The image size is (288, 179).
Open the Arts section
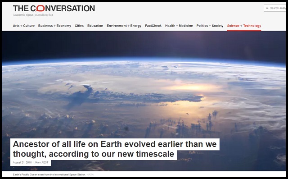[x=16, y=26]
